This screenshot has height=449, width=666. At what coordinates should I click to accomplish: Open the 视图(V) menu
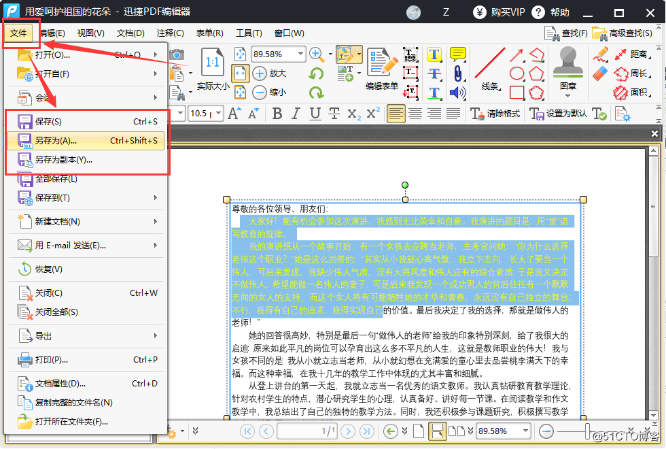91,33
